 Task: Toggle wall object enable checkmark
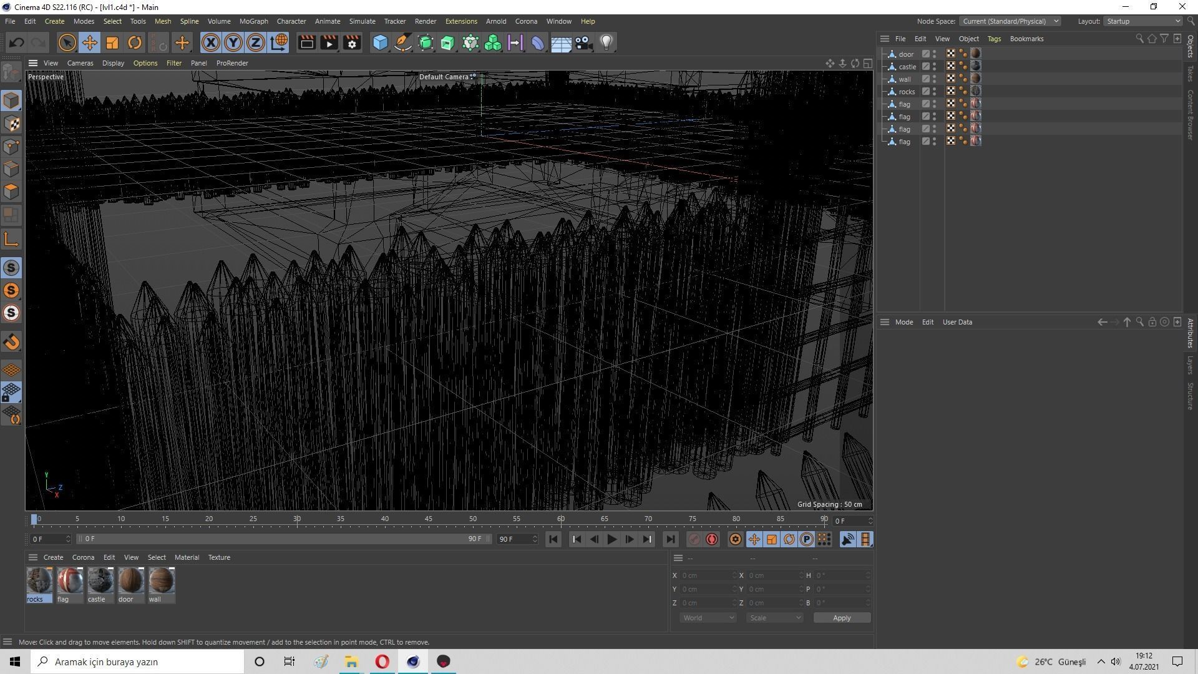click(x=926, y=79)
